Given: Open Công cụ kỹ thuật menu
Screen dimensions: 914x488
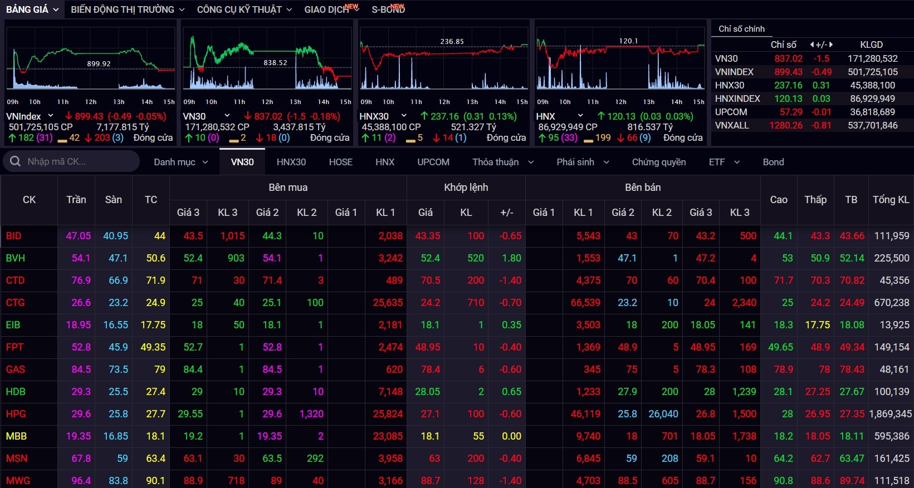Looking at the screenshot, I should tap(244, 9).
